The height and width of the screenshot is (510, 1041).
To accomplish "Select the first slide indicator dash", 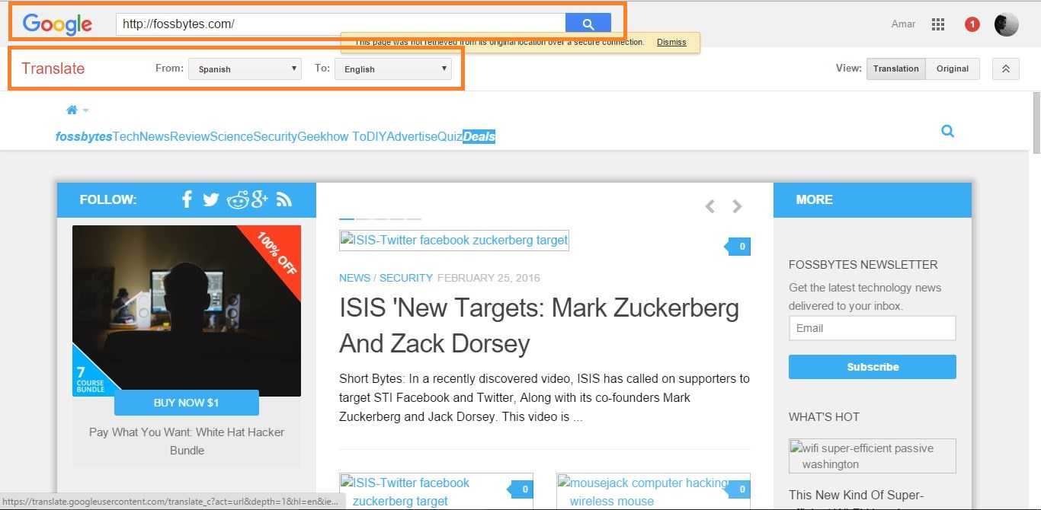I will (x=347, y=219).
